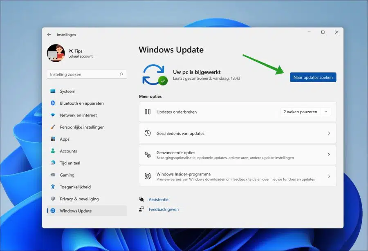Click the Persoonlijke instellingen brush icon

click(x=53, y=127)
